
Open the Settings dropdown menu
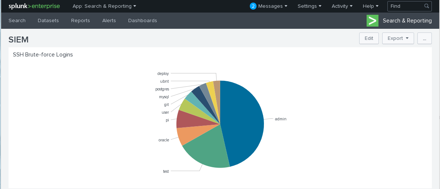[x=309, y=6]
